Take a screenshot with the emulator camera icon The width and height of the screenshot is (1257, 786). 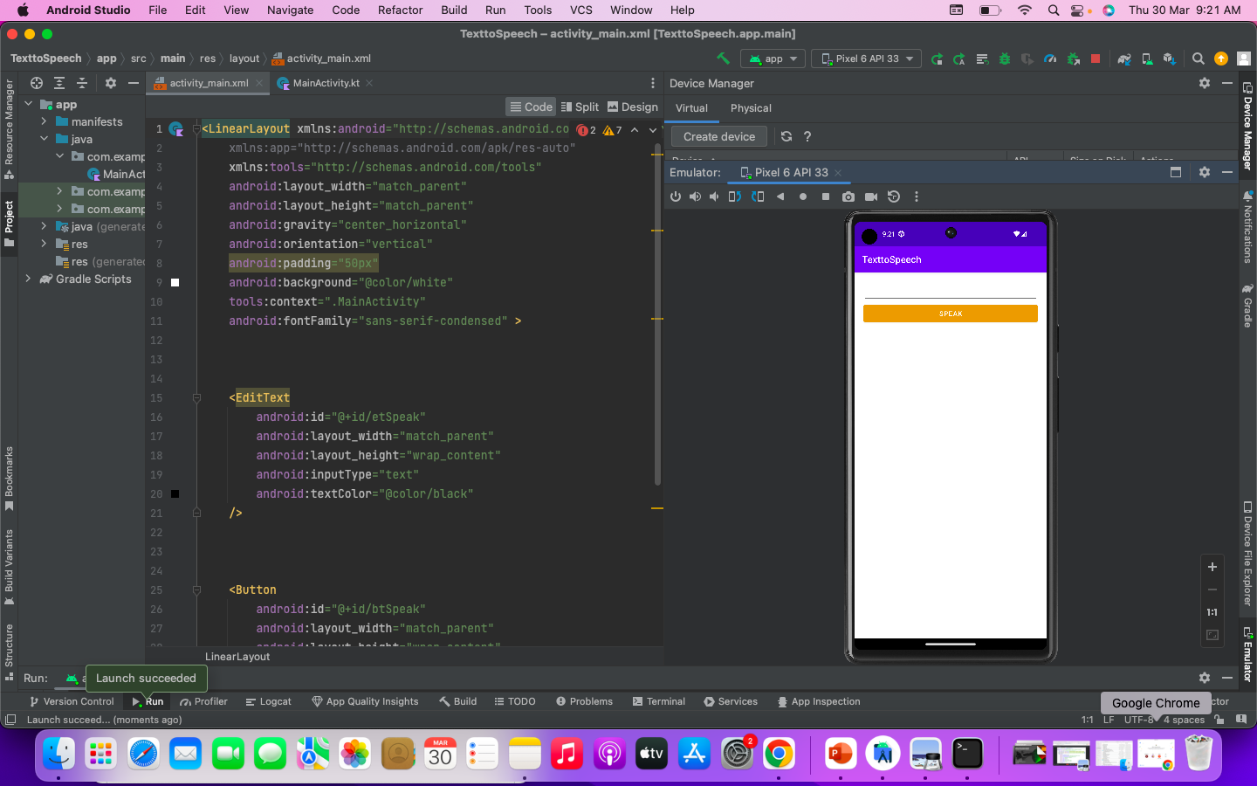[848, 196]
